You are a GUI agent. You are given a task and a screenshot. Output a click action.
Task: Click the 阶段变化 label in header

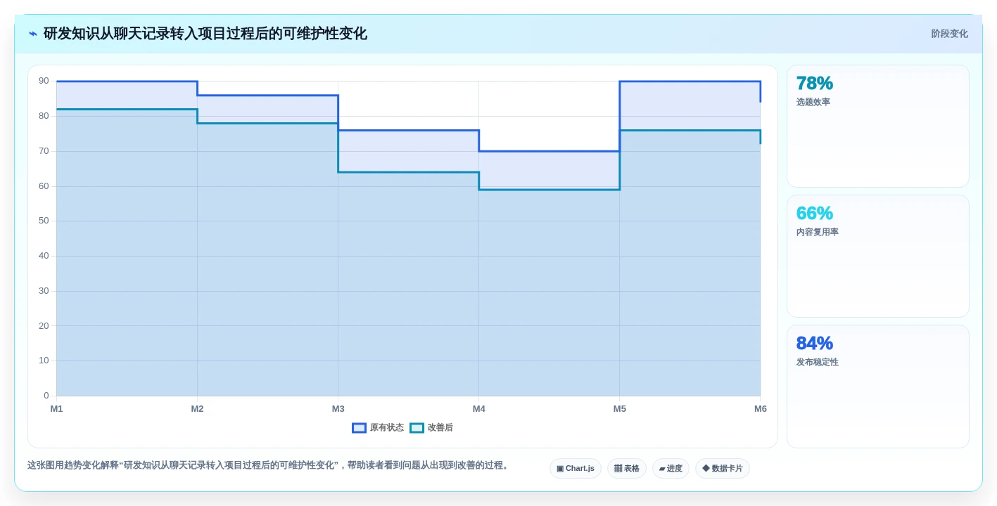[x=949, y=34]
